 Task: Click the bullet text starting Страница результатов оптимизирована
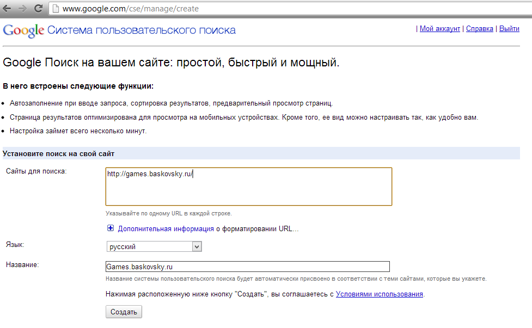[x=243, y=117]
